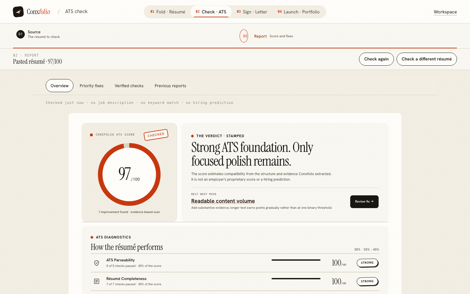
Task: Open the Priority fixes tab
Action: pyautogui.click(x=91, y=86)
